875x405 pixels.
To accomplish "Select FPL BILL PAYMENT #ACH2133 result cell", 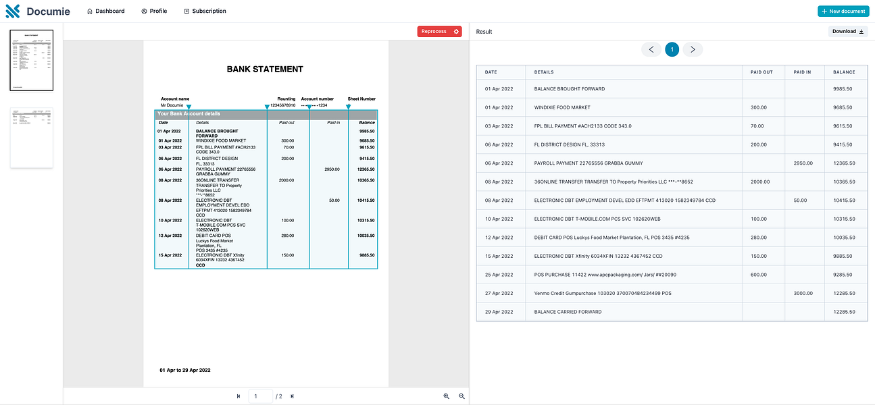I will tap(634, 126).
